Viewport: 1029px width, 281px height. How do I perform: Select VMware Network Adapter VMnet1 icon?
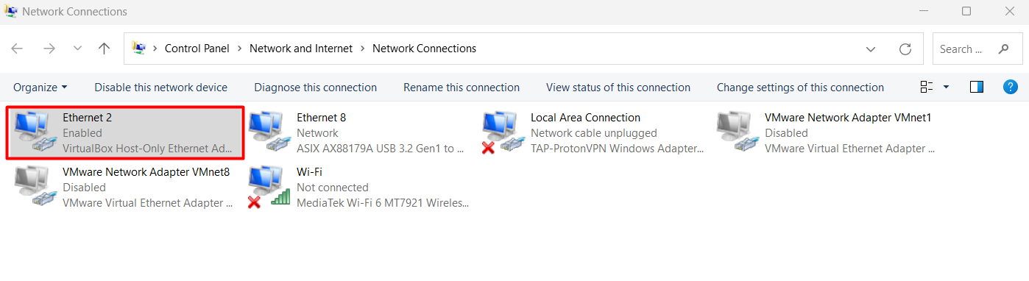pos(736,132)
